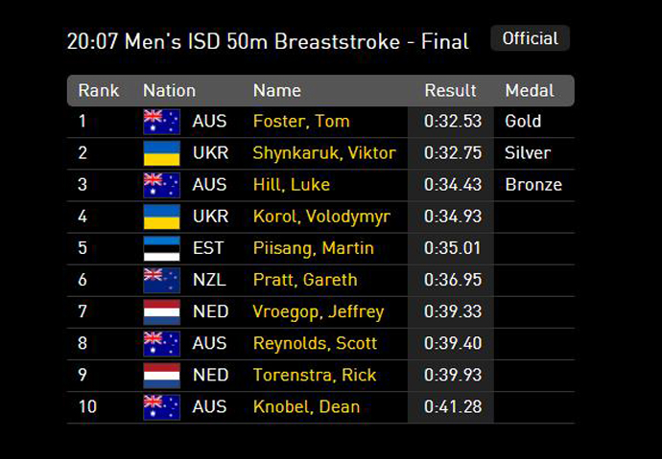Select the Hill, Luke name link
This screenshot has height=459, width=662.
291,185
